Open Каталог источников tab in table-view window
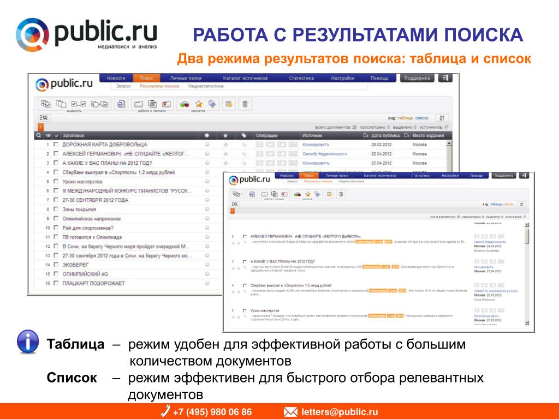Screen dimensions: 559x419 (x=245, y=77)
